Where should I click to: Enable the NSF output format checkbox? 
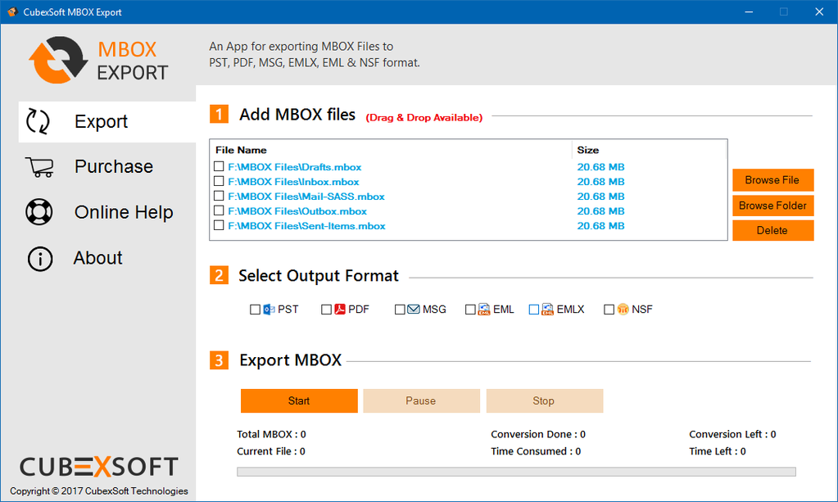coord(609,310)
